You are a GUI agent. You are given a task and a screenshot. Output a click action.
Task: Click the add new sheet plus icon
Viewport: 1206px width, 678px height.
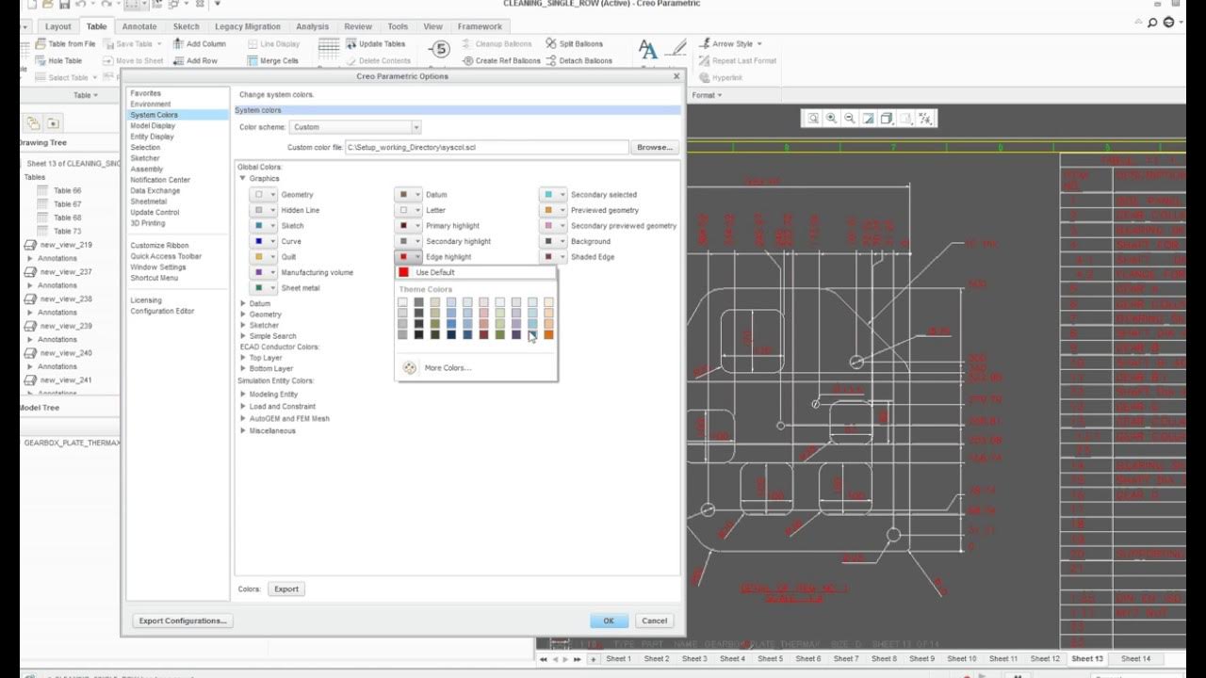[593, 659]
